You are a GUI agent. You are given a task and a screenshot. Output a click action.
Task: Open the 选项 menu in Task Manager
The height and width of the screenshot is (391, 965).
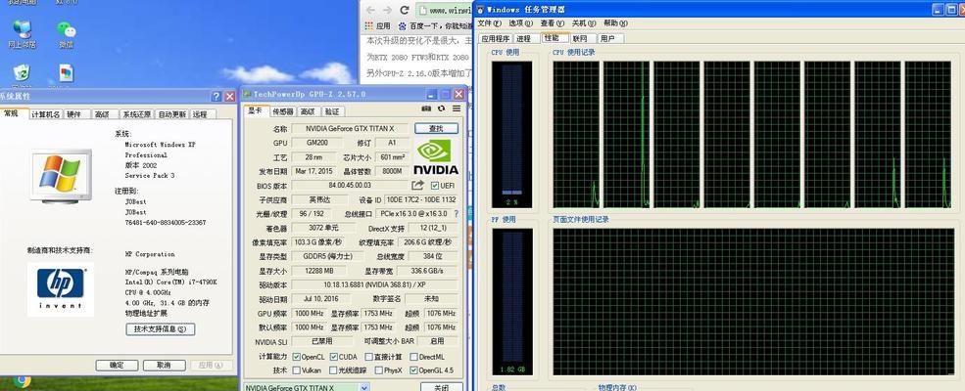[x=520, y=23]
